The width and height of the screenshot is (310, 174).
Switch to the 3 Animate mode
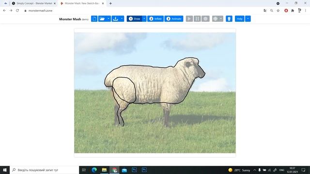click(x=174, y=19)
